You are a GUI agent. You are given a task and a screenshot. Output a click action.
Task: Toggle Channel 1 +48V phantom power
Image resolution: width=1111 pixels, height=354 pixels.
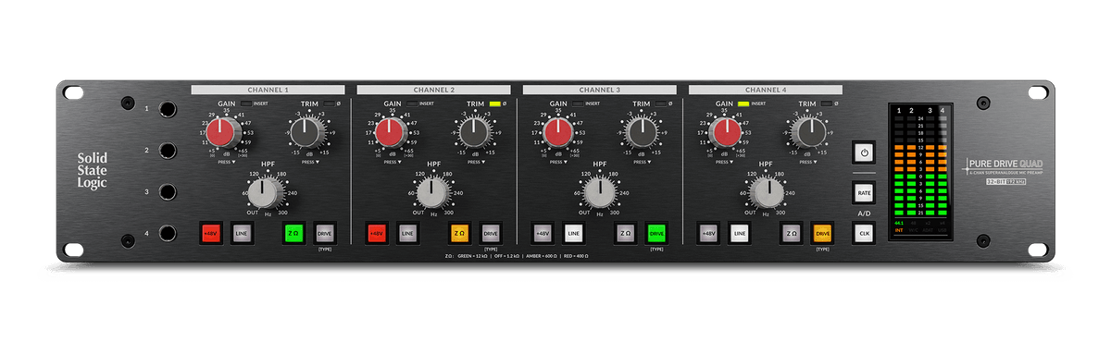[210, 234]
